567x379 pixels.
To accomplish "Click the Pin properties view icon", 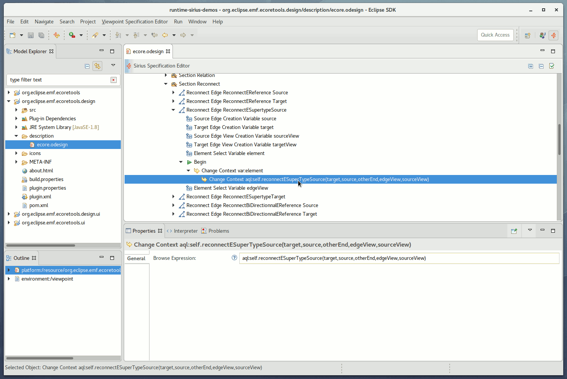I will pos(514,231).
